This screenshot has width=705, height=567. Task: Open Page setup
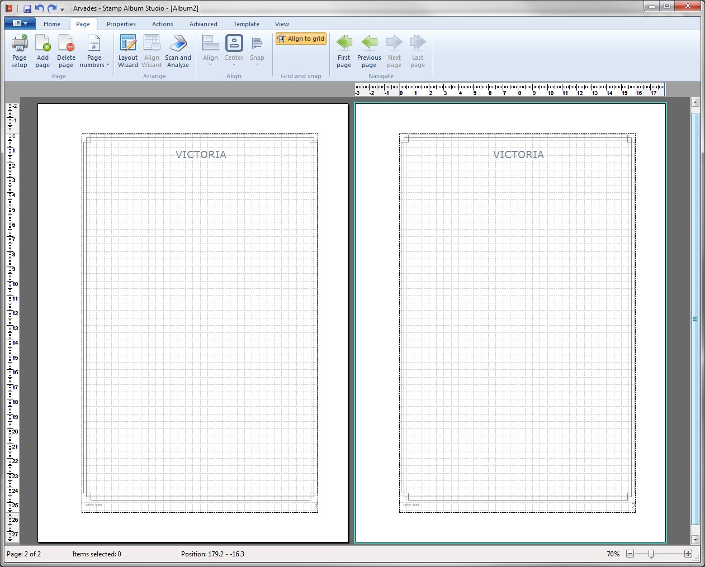(x=20, y=51)
